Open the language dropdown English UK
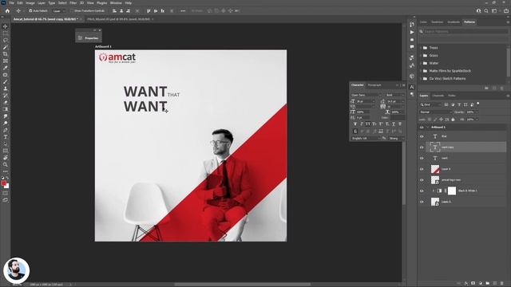This screenshot has width=511, height=287. (x=366, y=138)
